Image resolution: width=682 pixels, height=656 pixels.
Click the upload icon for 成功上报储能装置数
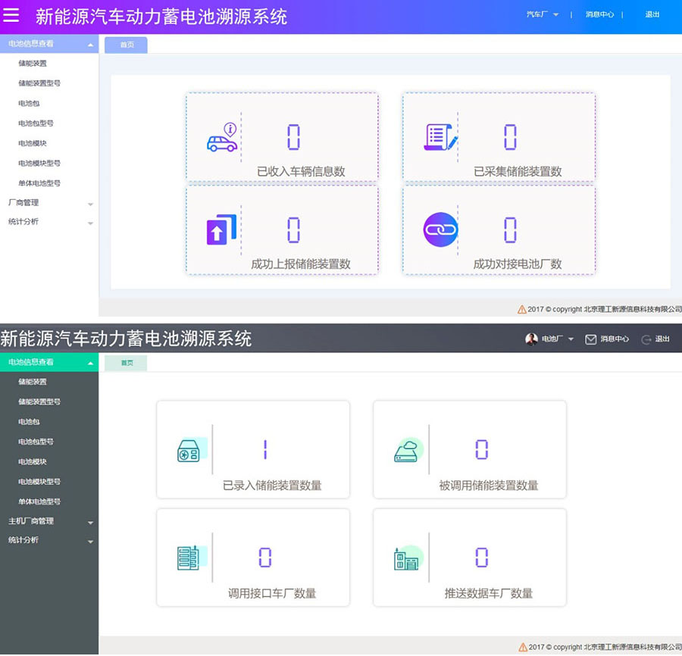221,230
